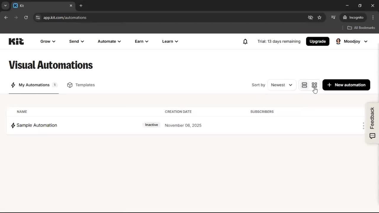Open the options menu on Sample Automation row
Image resolution: width=379 pixels, height=213 pixels.
tap(363, 125)
